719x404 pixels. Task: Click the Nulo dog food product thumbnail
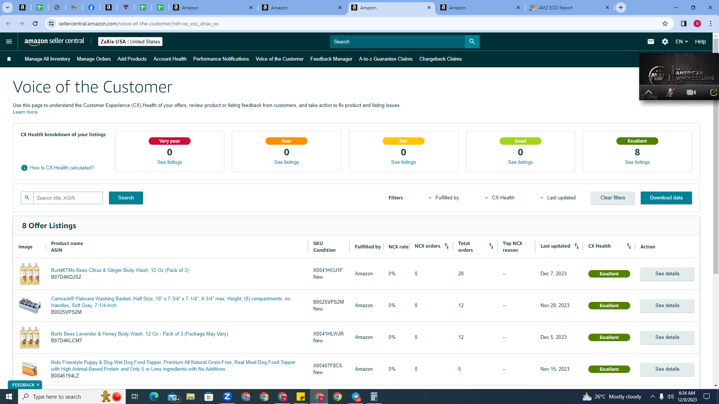point(30,369)
